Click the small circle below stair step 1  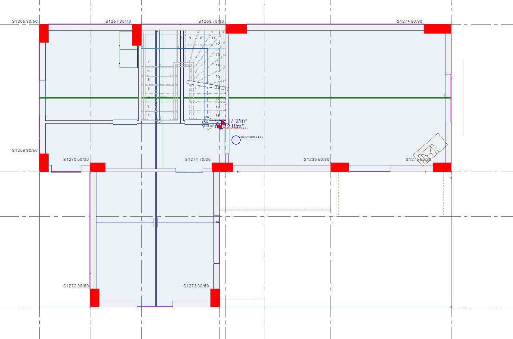pos(159,120)
